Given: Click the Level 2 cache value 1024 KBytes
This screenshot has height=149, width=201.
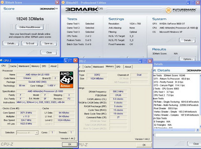Looking at the screenshot, I should pyautogui.click(x=64, y=120).
